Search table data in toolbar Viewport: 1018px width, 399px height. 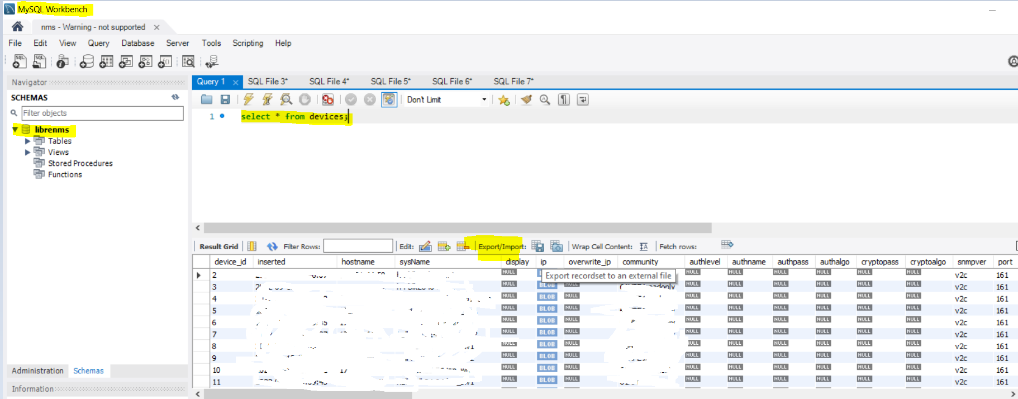189,61
